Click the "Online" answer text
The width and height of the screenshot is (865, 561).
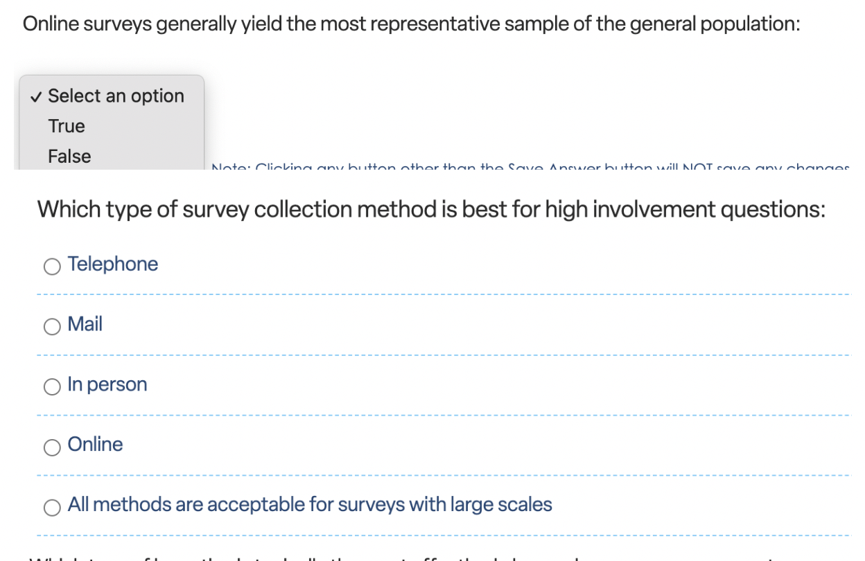click(x=94, y=445)
